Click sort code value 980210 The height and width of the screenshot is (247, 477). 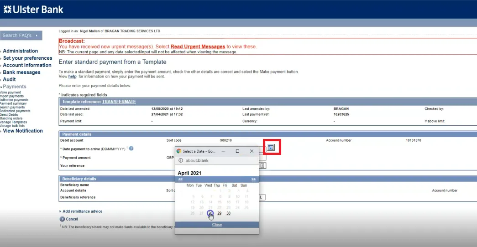(x=226, y=140)
